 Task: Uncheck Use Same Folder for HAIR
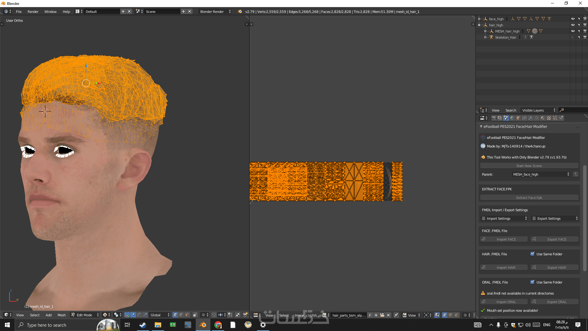(x=532, y=254)
